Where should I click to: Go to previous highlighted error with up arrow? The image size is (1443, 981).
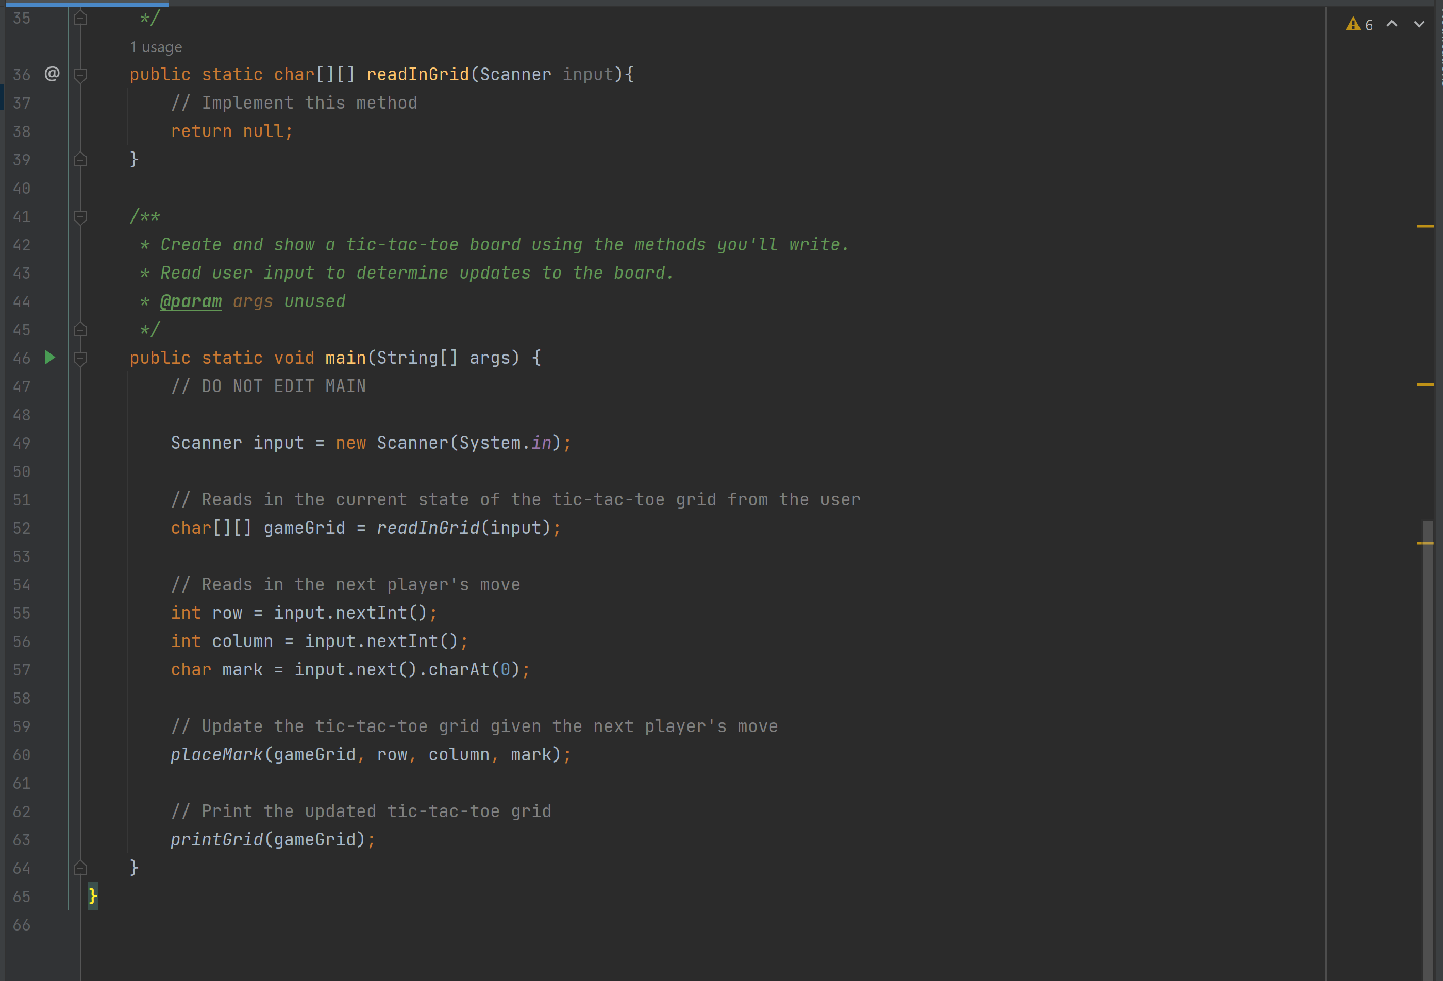(1392, 24)
